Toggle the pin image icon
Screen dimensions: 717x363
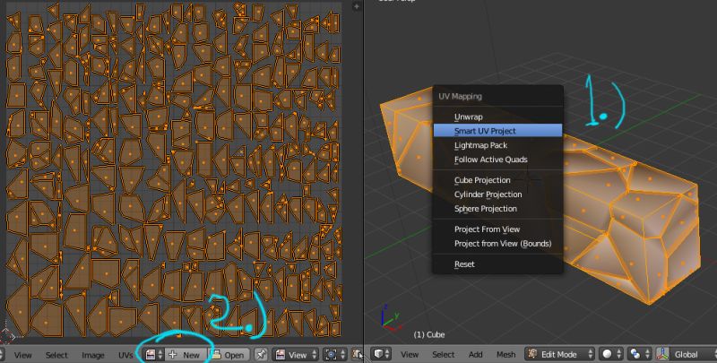[x=261, y=355]
